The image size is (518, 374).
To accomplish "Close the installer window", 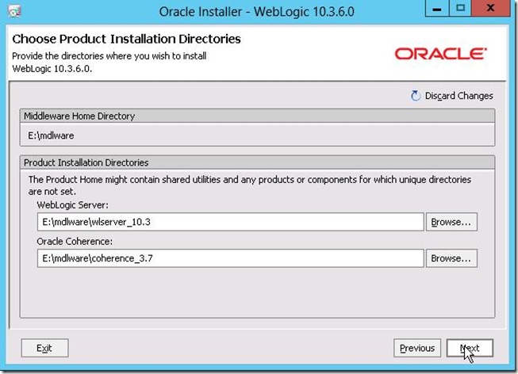I will point(490,8).
